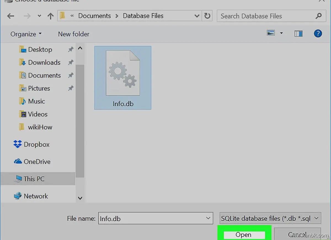331x240 pixels.
Task: Click the Open button
Action: pyautogui.click(x=244, y=234)
